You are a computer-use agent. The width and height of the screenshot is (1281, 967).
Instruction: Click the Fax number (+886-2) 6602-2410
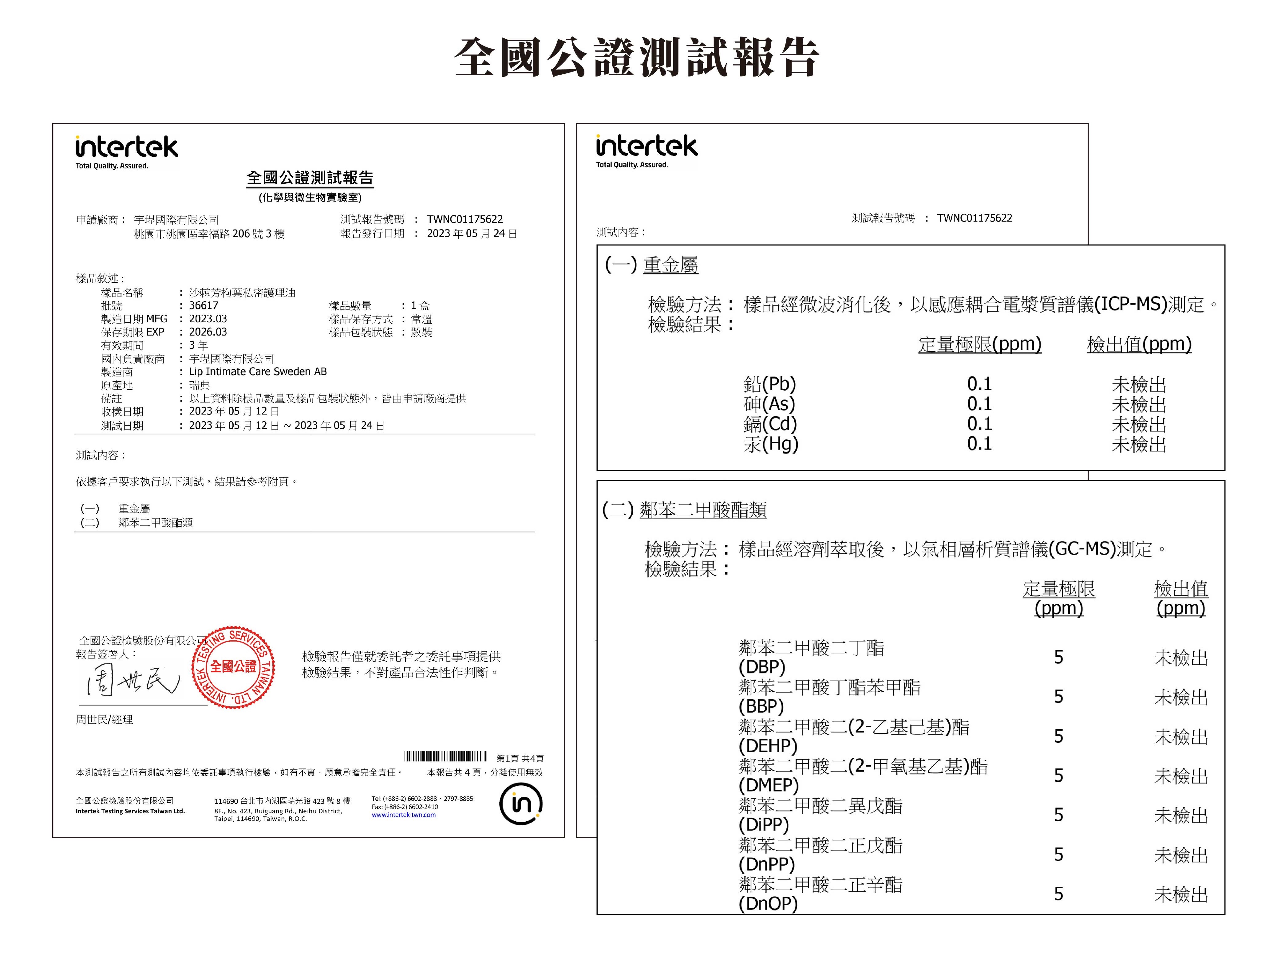pos(405,807)
